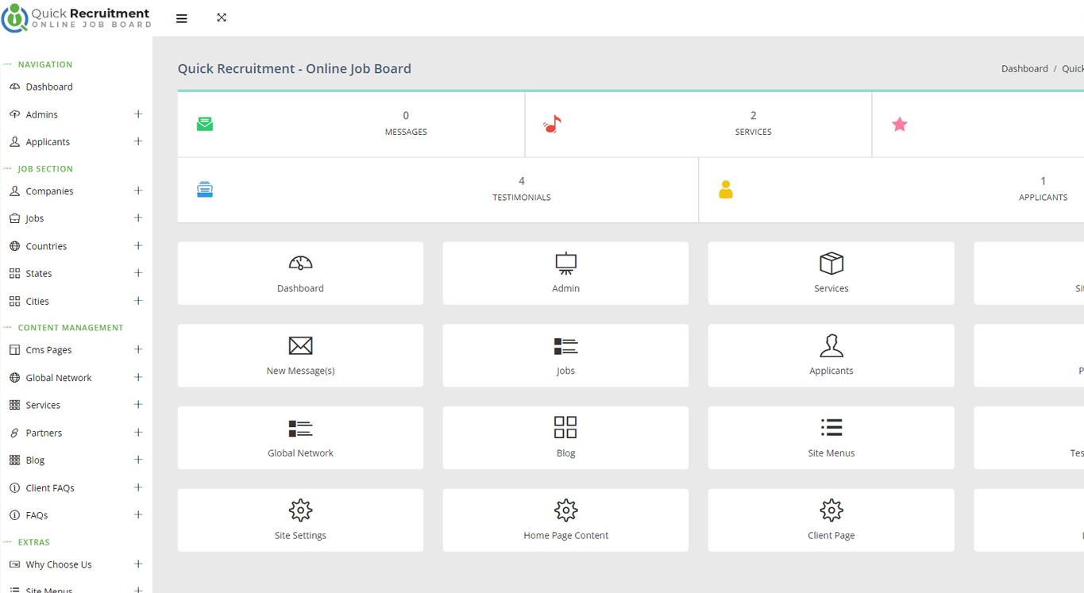Click the Admin presentation board icon
Viewport: 1084px width, 593px height.
pos(565,263)
